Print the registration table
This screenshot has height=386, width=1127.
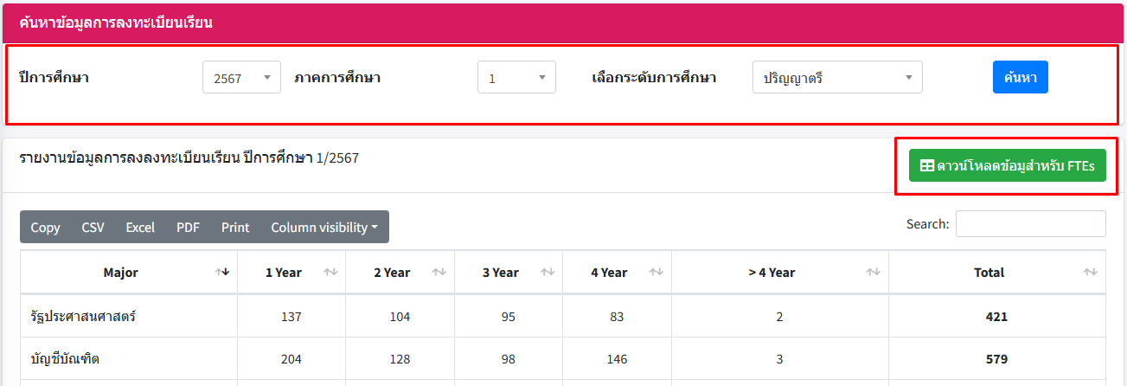[235, 228]
